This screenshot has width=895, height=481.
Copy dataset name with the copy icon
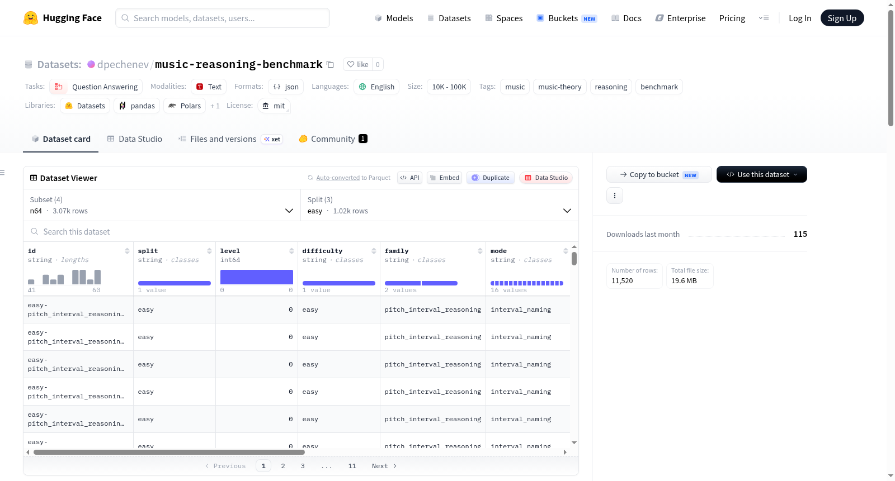click(330, 64)
